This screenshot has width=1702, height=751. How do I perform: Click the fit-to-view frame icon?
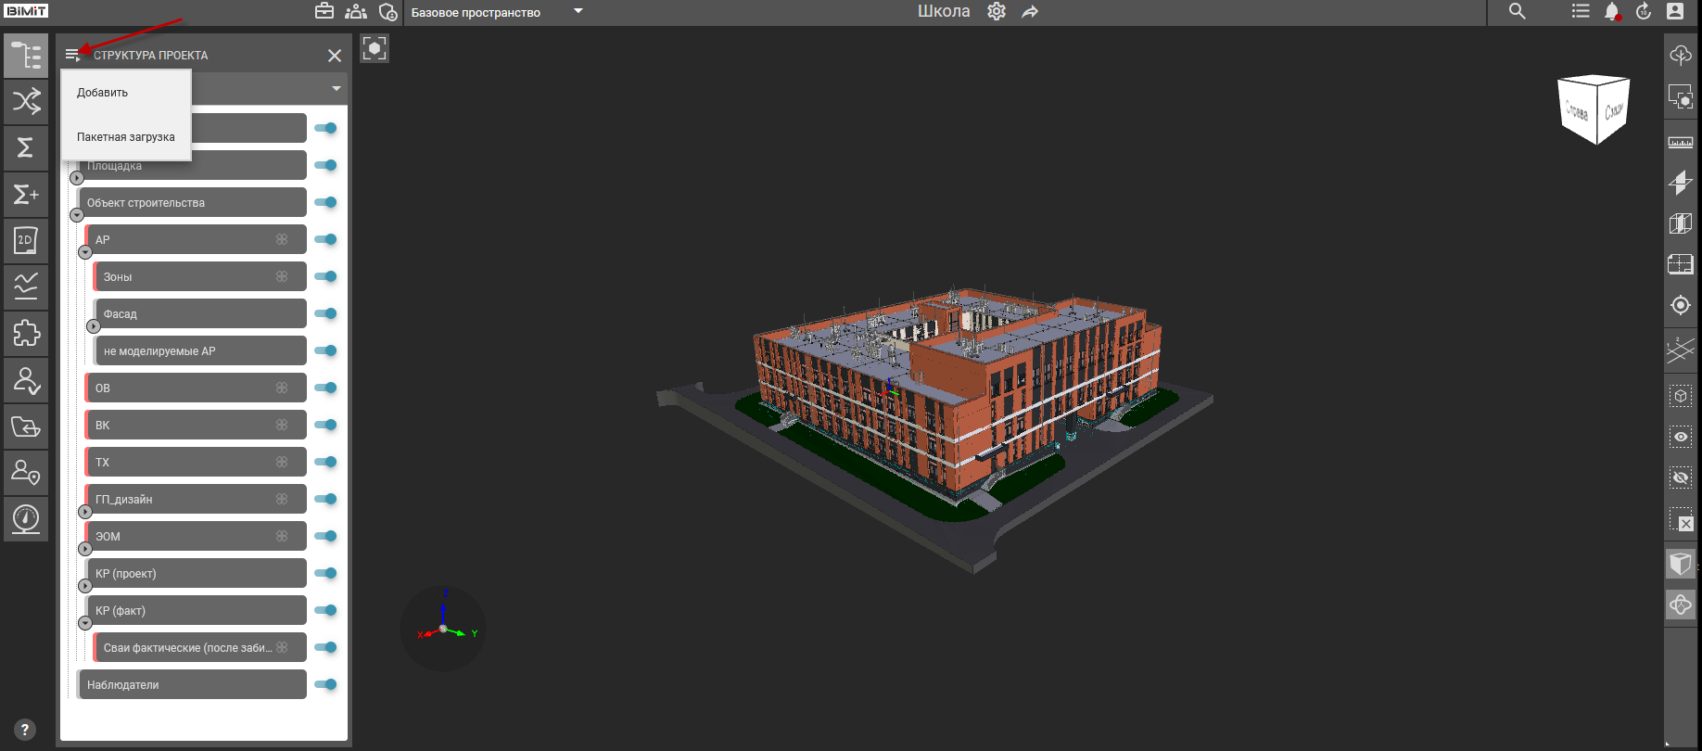pyautogui.click(x=375, y=49)
